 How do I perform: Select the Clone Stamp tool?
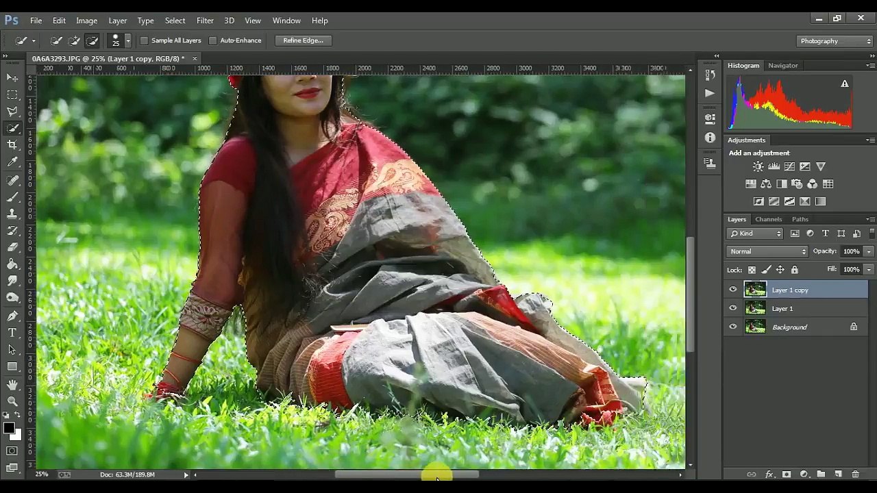[12, 214]
